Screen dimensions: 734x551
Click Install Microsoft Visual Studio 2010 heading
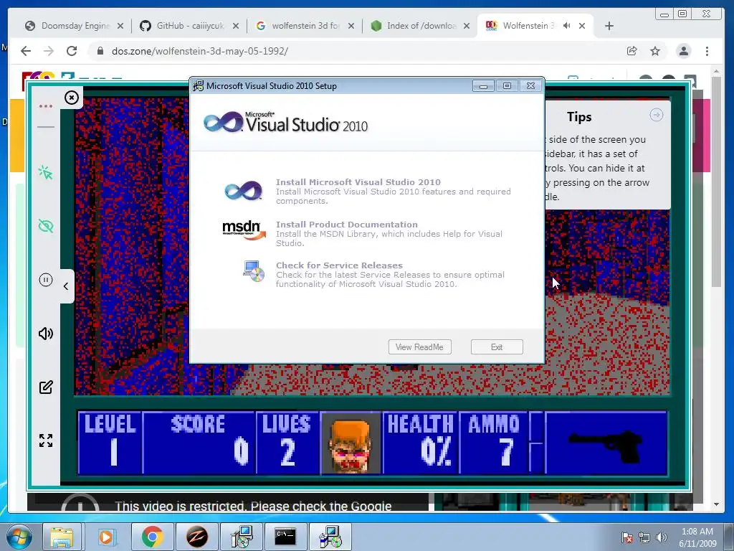(358, 182)
